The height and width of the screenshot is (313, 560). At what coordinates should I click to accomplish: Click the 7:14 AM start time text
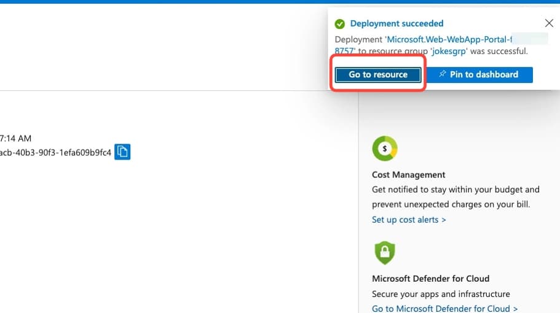pyautogui.click(x=15, y=138)
